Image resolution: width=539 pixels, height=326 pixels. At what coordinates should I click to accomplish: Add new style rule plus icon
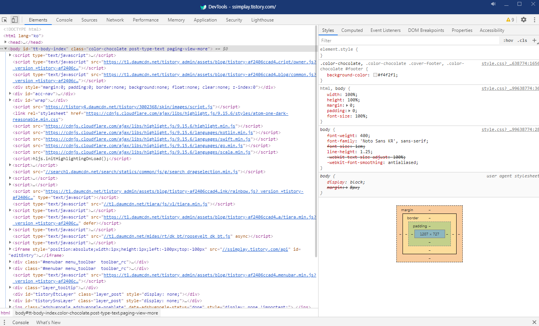tap(534, 40)
